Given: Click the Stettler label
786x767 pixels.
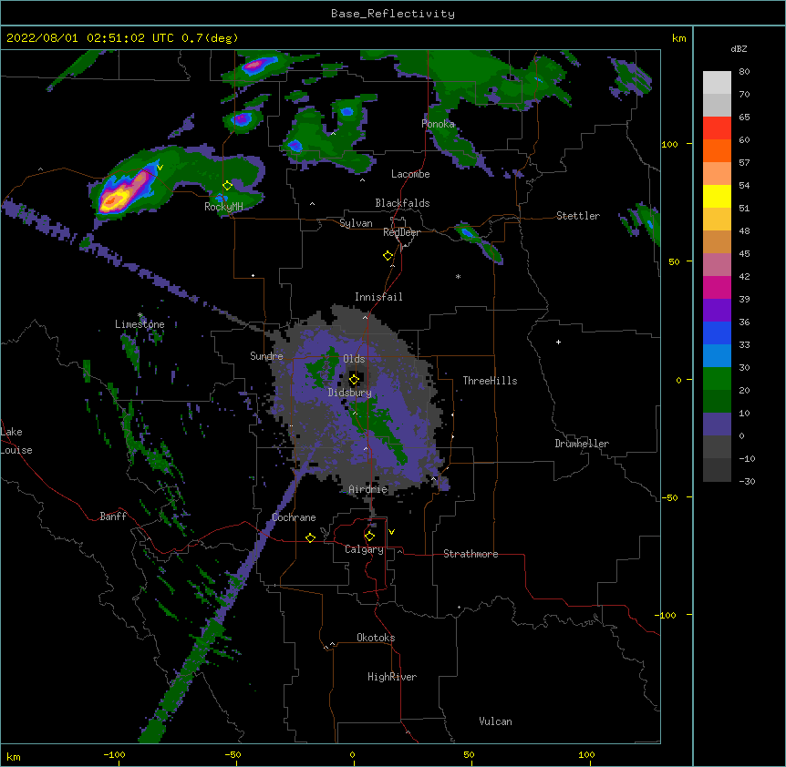Looking at the screenshot, I should tap(578, 216).
